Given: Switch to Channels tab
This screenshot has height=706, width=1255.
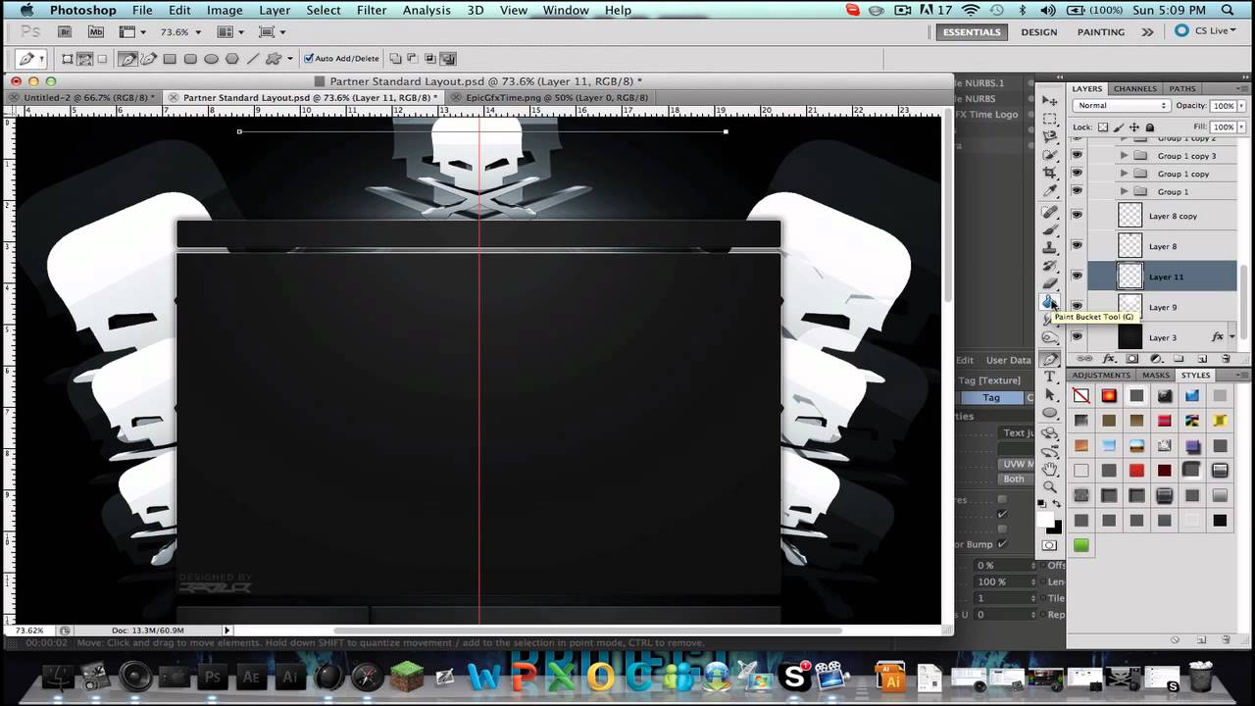Looking at the screenshot, I should (x=1135, y=88).
